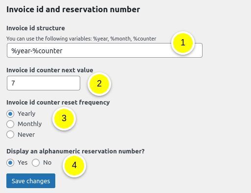
Task: Set counter reset frequency to Never
Action: click(x=10, y=135)
